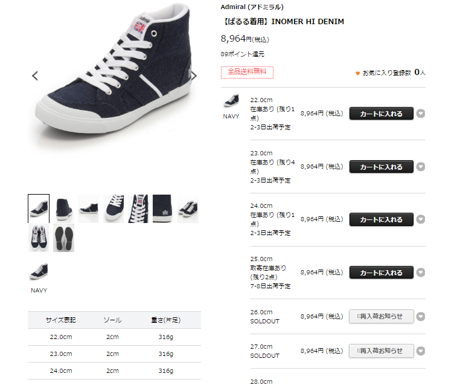Add 22.0cm size to cart
463x385 pixels.
(x=382, y=114)
